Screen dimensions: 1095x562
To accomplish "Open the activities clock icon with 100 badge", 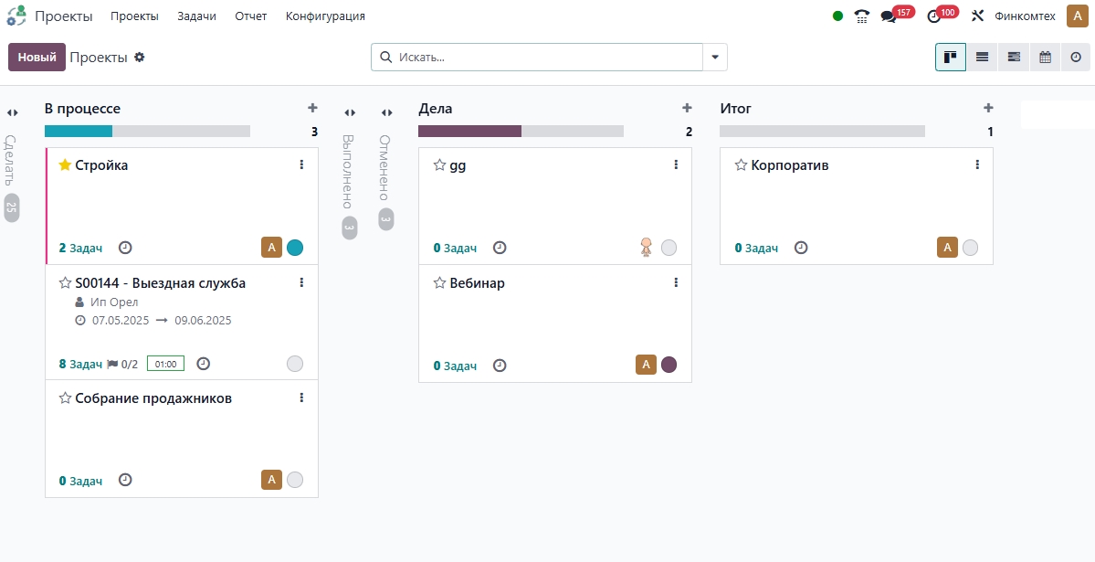I will tap(933, 16).
